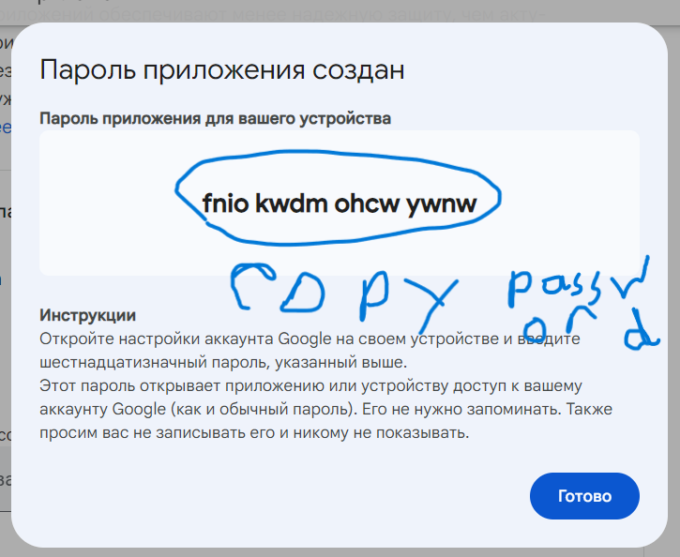Screen dimensions: 680x557
Task: Click the Этот пароль открывает приложению line
Action: point(310,385)
